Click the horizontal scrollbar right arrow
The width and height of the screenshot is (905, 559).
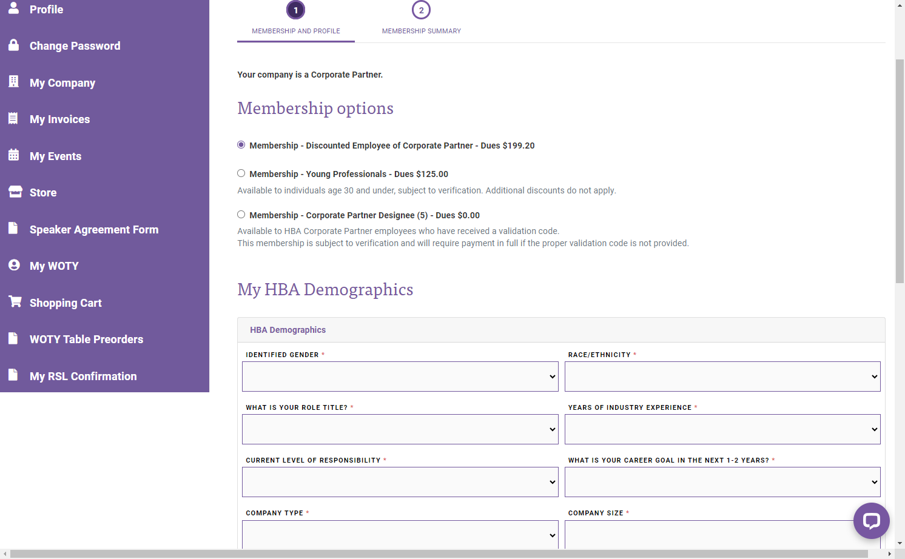point(889,554)
